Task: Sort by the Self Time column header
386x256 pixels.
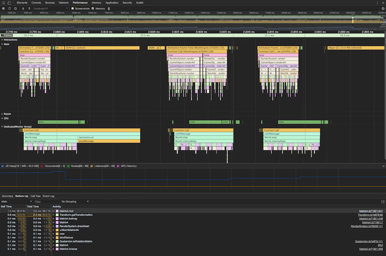Action: 13,207
